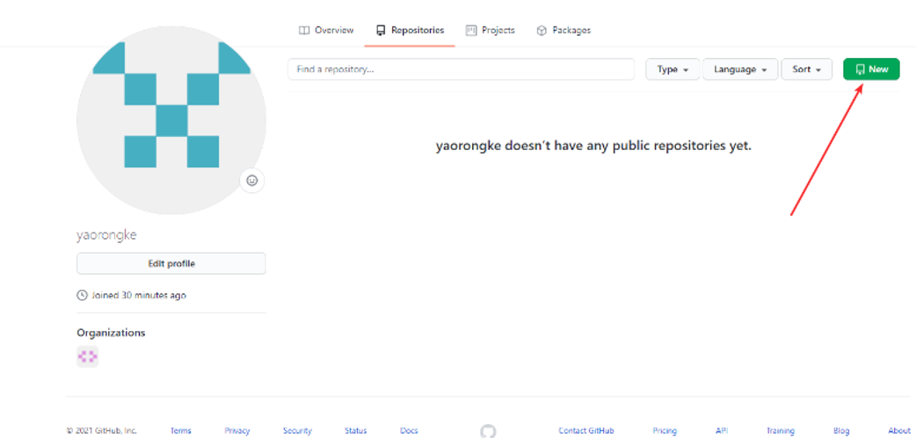Click the cube icon beside Packages
Image resolution: width=916 pixels, height=438 pixels.
[542, 31]
